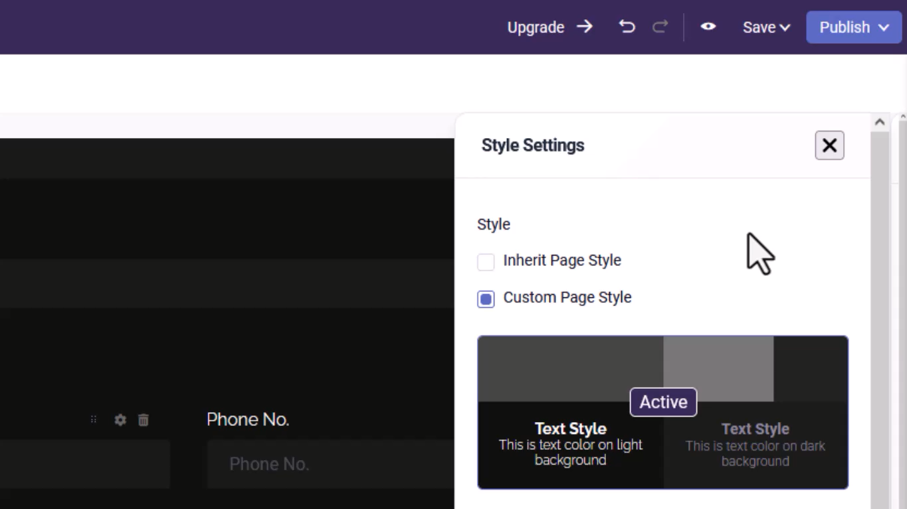
Task: Expand the Save dropdown
Action: coord(766,27)
